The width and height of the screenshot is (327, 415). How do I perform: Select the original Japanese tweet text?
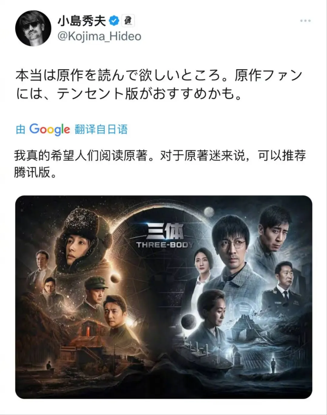tap(159, 85)
